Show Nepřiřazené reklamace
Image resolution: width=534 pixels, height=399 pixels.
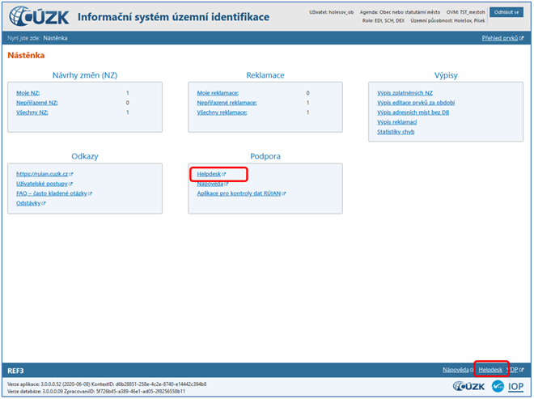[x=227, y=103]
